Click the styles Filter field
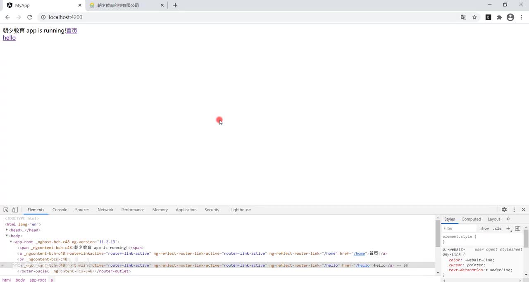 point(460,228)
